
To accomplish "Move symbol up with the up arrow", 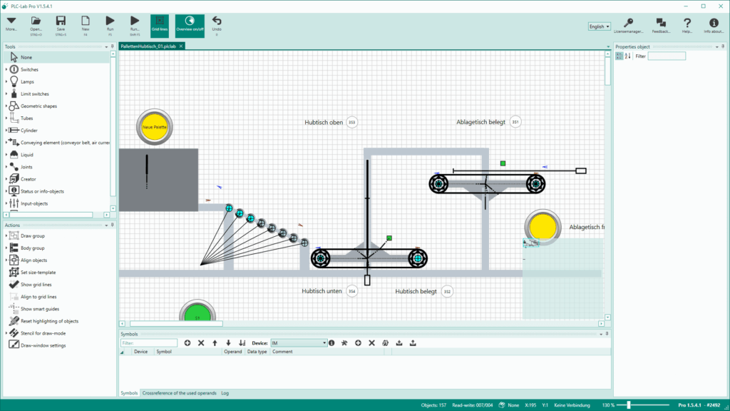I will [215, 343].
